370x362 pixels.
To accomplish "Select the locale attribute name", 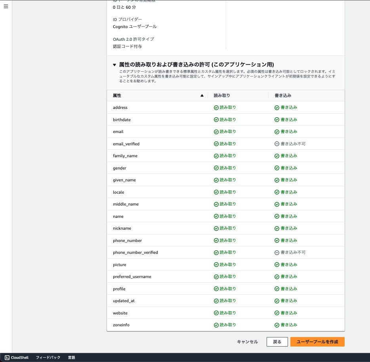I will (118, 192).
